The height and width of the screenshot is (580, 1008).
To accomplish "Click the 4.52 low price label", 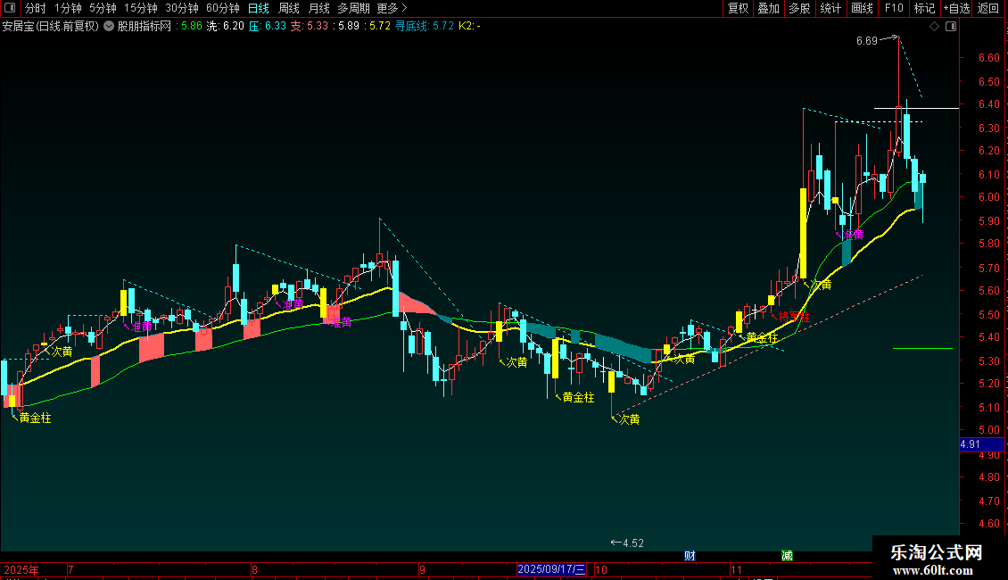I will [x=633, y=543].
